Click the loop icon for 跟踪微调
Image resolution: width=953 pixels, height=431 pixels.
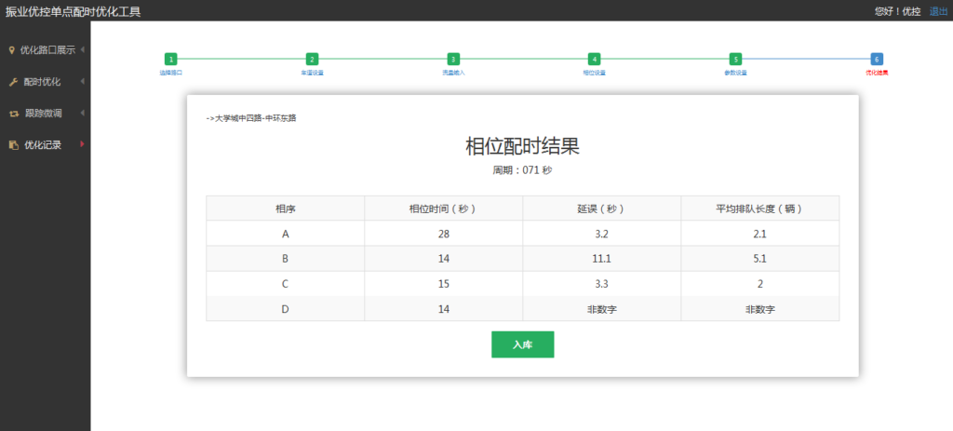tap(13, 114)
